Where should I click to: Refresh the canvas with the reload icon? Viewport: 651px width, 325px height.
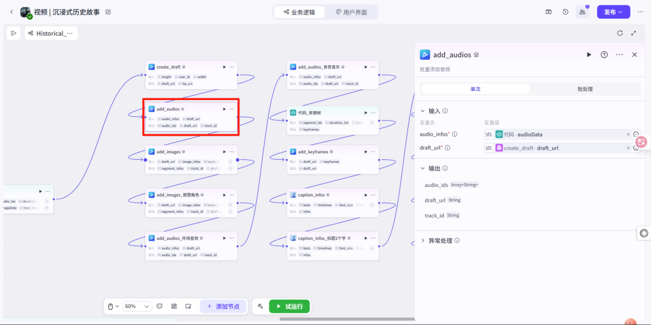[620, 33]
